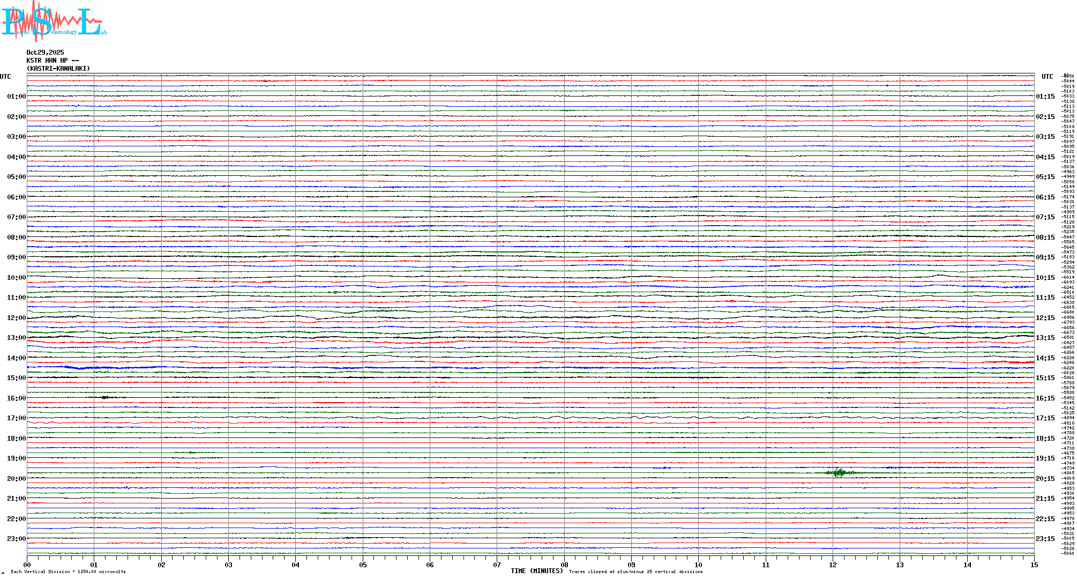Click the UTC label at top right

point(1047,77)
